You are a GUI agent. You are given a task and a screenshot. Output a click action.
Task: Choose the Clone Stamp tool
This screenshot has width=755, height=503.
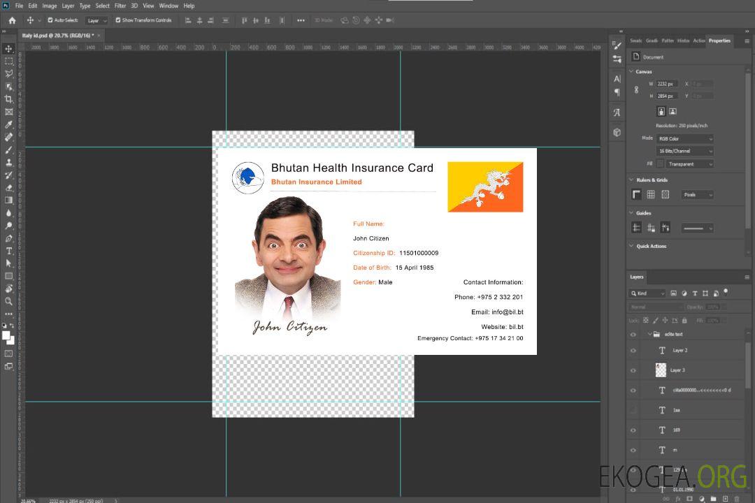[8, 162]
